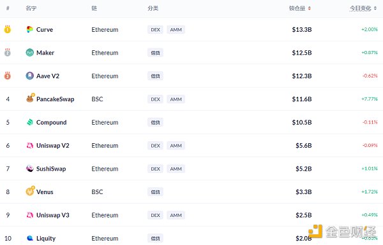Sort by 今日变化 column arrows

[x=375, y=8]
